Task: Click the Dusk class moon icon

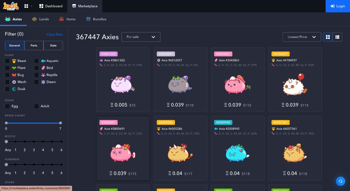Action: [x=14, y=89]
